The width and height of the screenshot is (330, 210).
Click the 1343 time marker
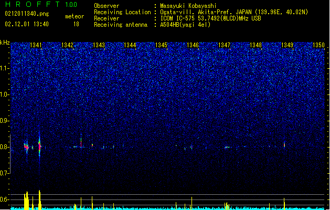(99, 45)
